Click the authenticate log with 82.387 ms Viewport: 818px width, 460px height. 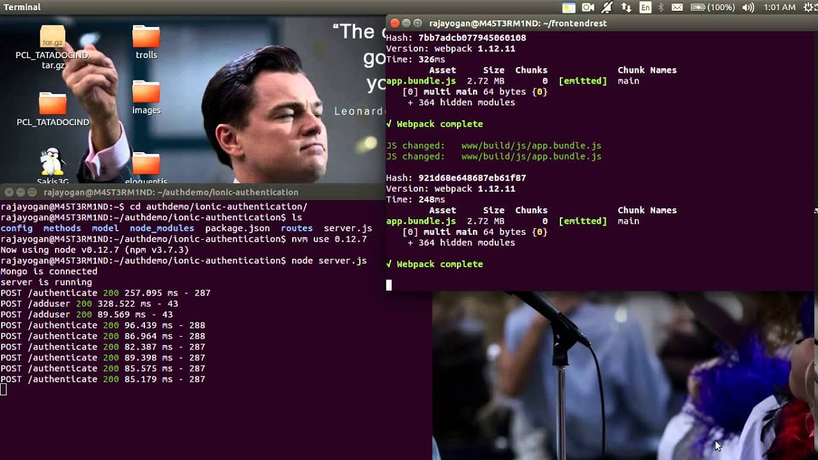(x=103, y=347)
